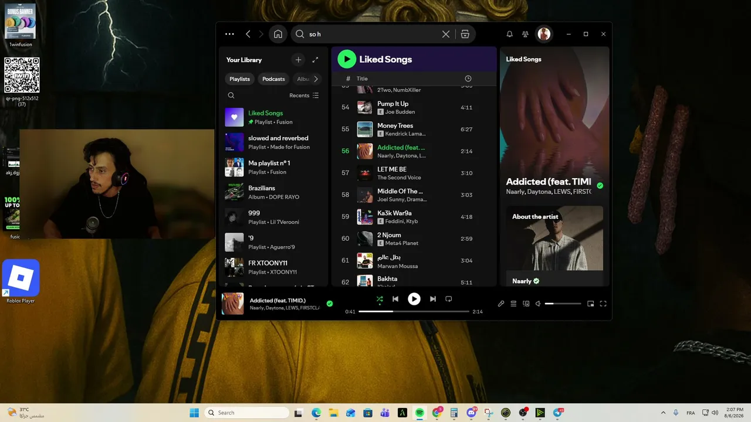Focus the search field containing "so h"
Screen dimensions: 751x422
pyautogui.click(x=374, y=34)
